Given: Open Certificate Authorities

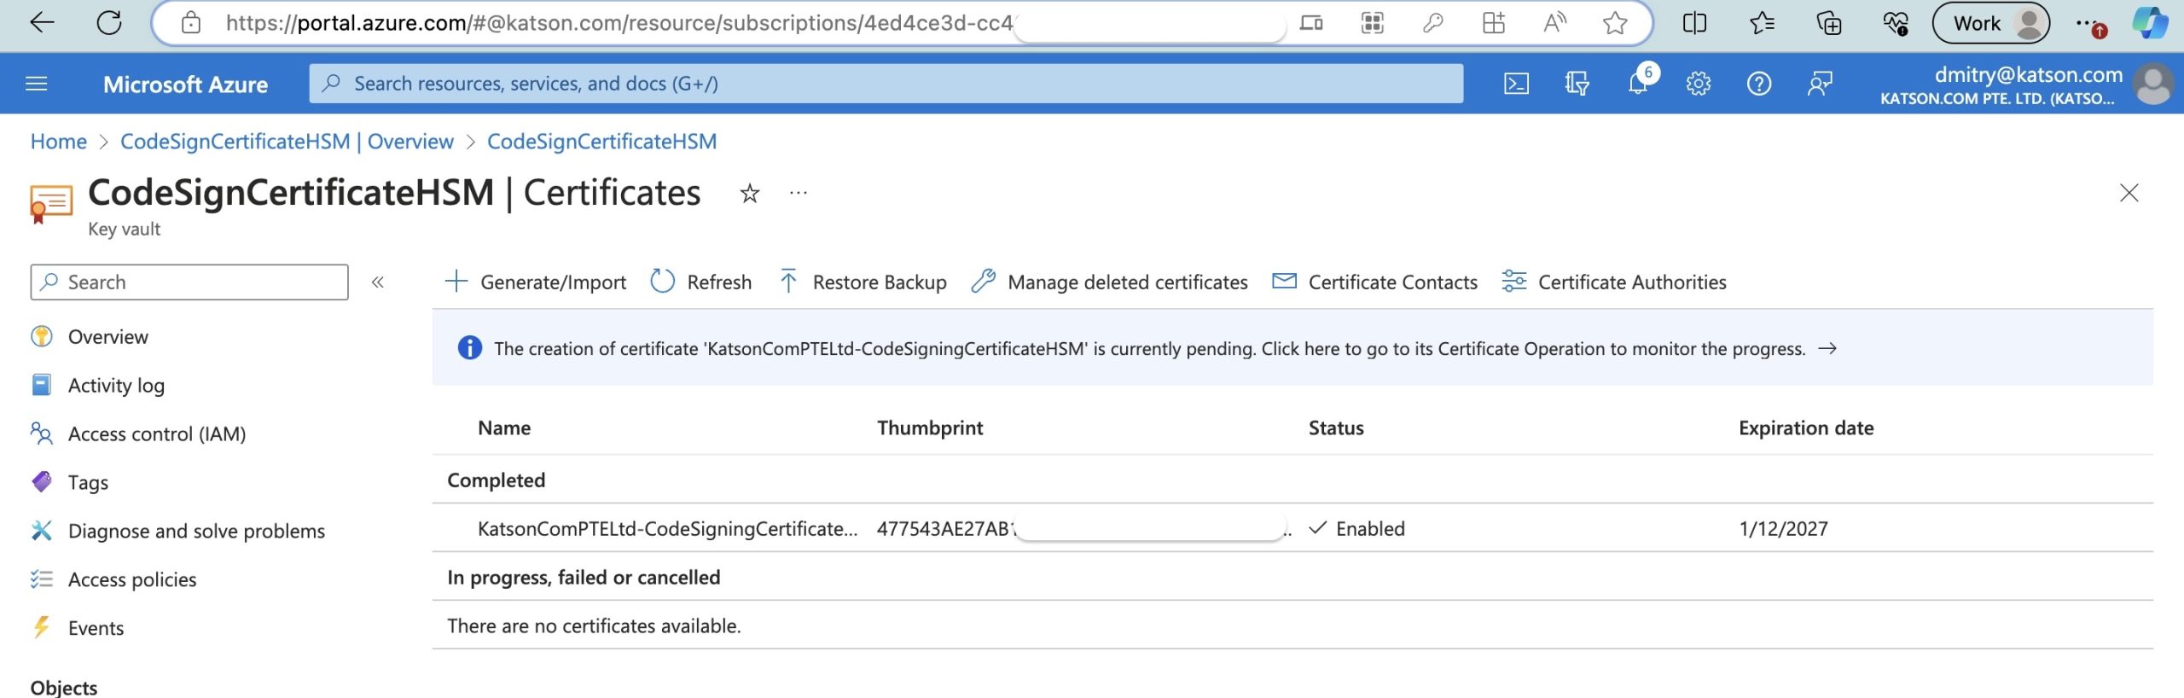Looking at the screenshot, I should coord(1614,282).
